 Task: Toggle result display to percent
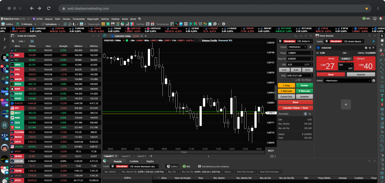click(x=310, y=114)
